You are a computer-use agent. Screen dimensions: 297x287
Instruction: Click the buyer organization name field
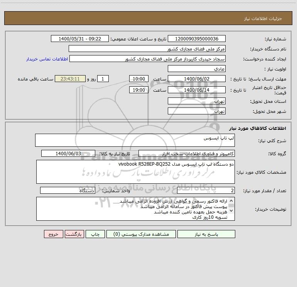pos(147,49)
